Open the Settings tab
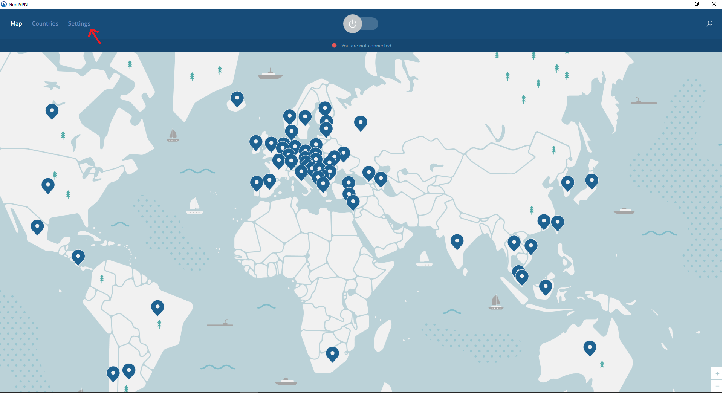 (x=79, y=23)
